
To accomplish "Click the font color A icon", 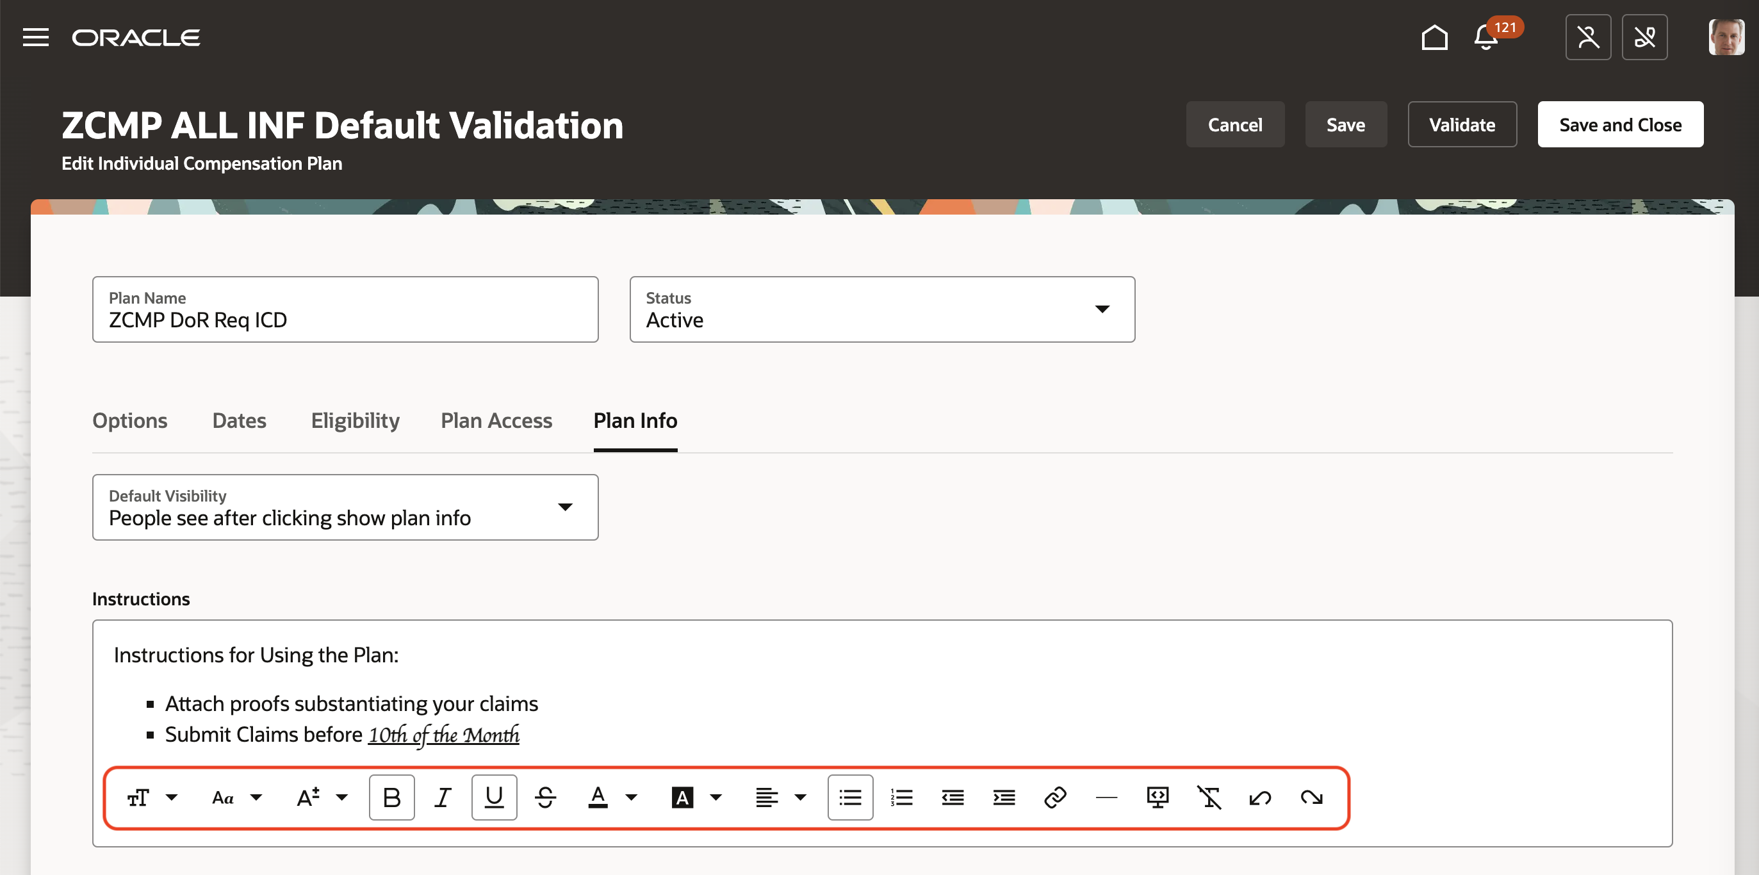I will pos(598,797).
